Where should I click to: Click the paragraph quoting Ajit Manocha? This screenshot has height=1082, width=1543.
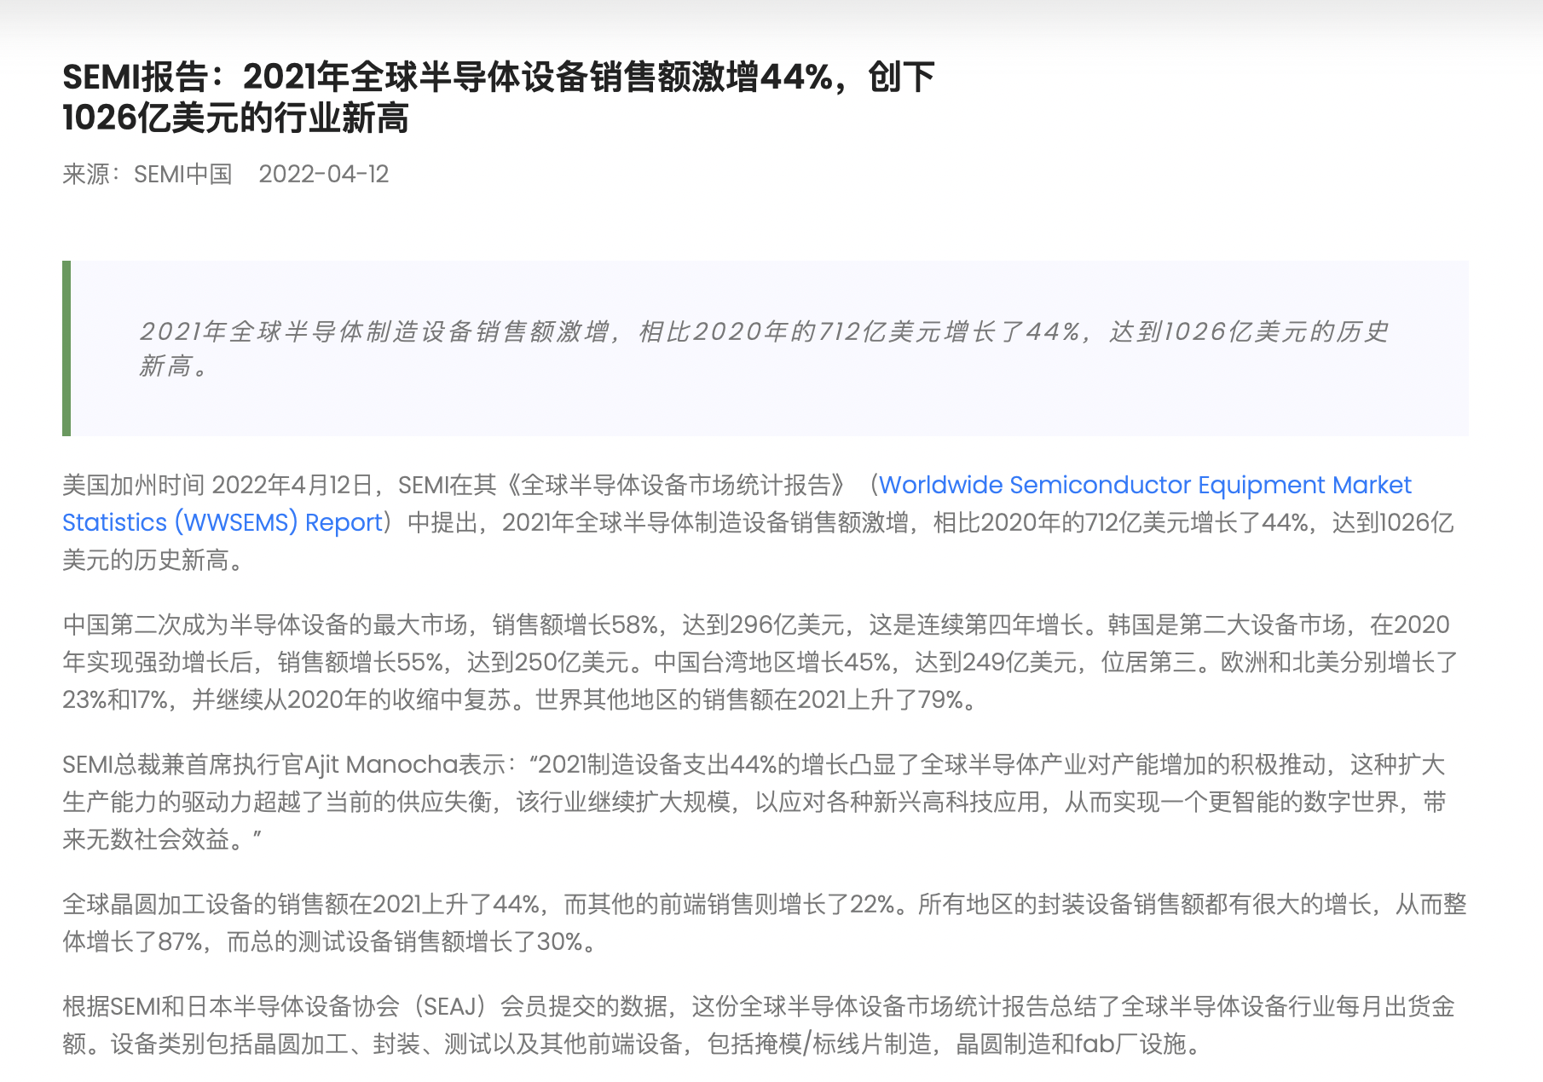pos(754,802)
